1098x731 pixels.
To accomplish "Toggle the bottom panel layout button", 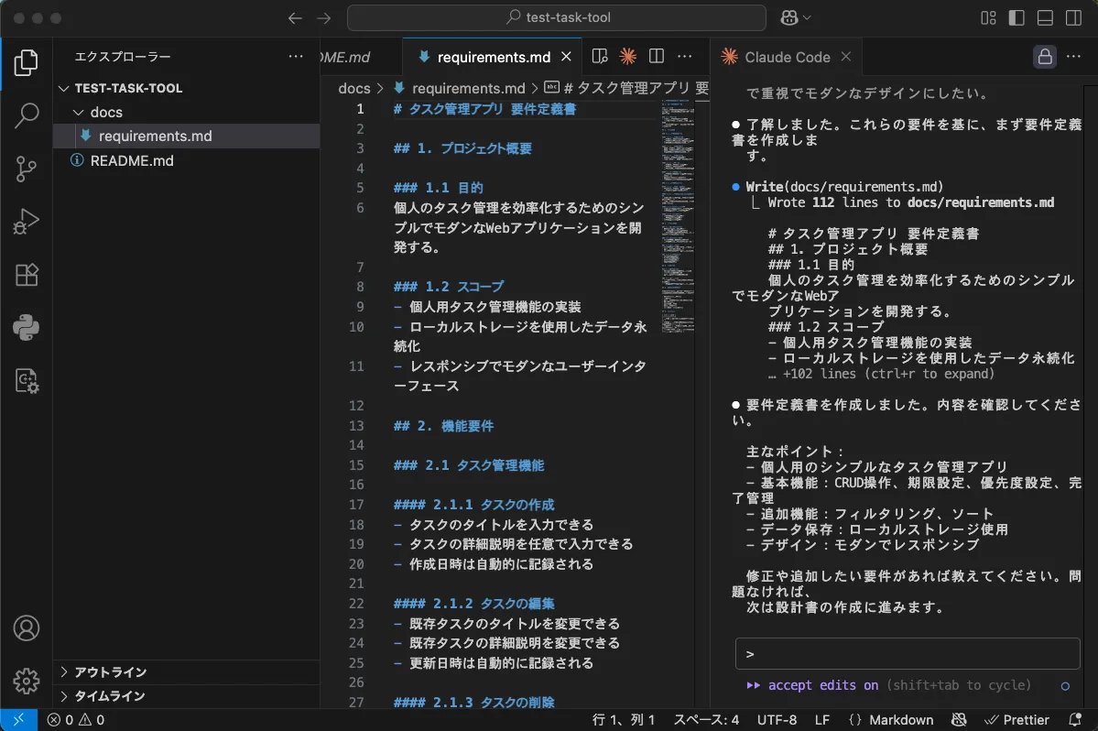I will (1044, 17).
